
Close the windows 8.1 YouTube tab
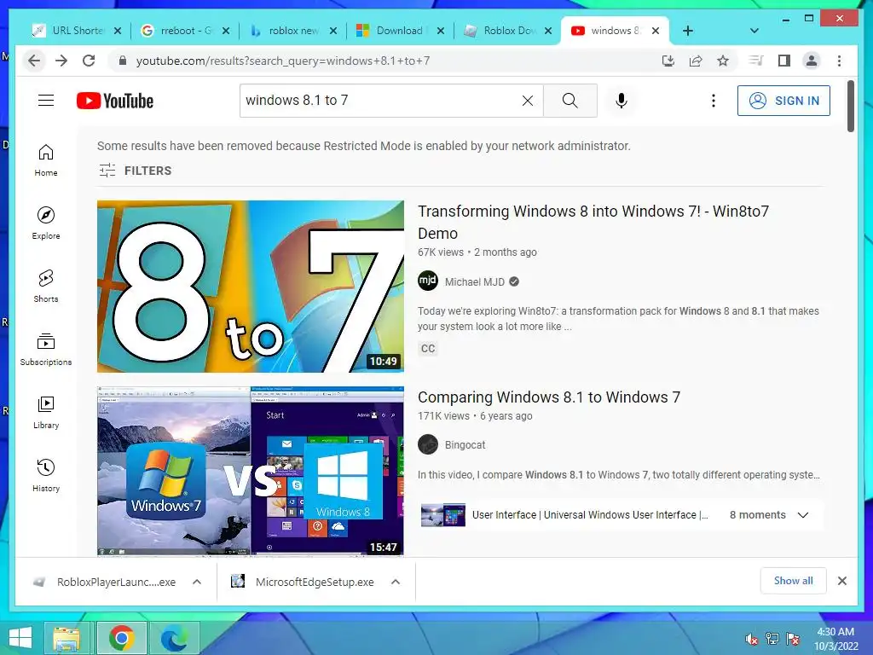point(656,31)
